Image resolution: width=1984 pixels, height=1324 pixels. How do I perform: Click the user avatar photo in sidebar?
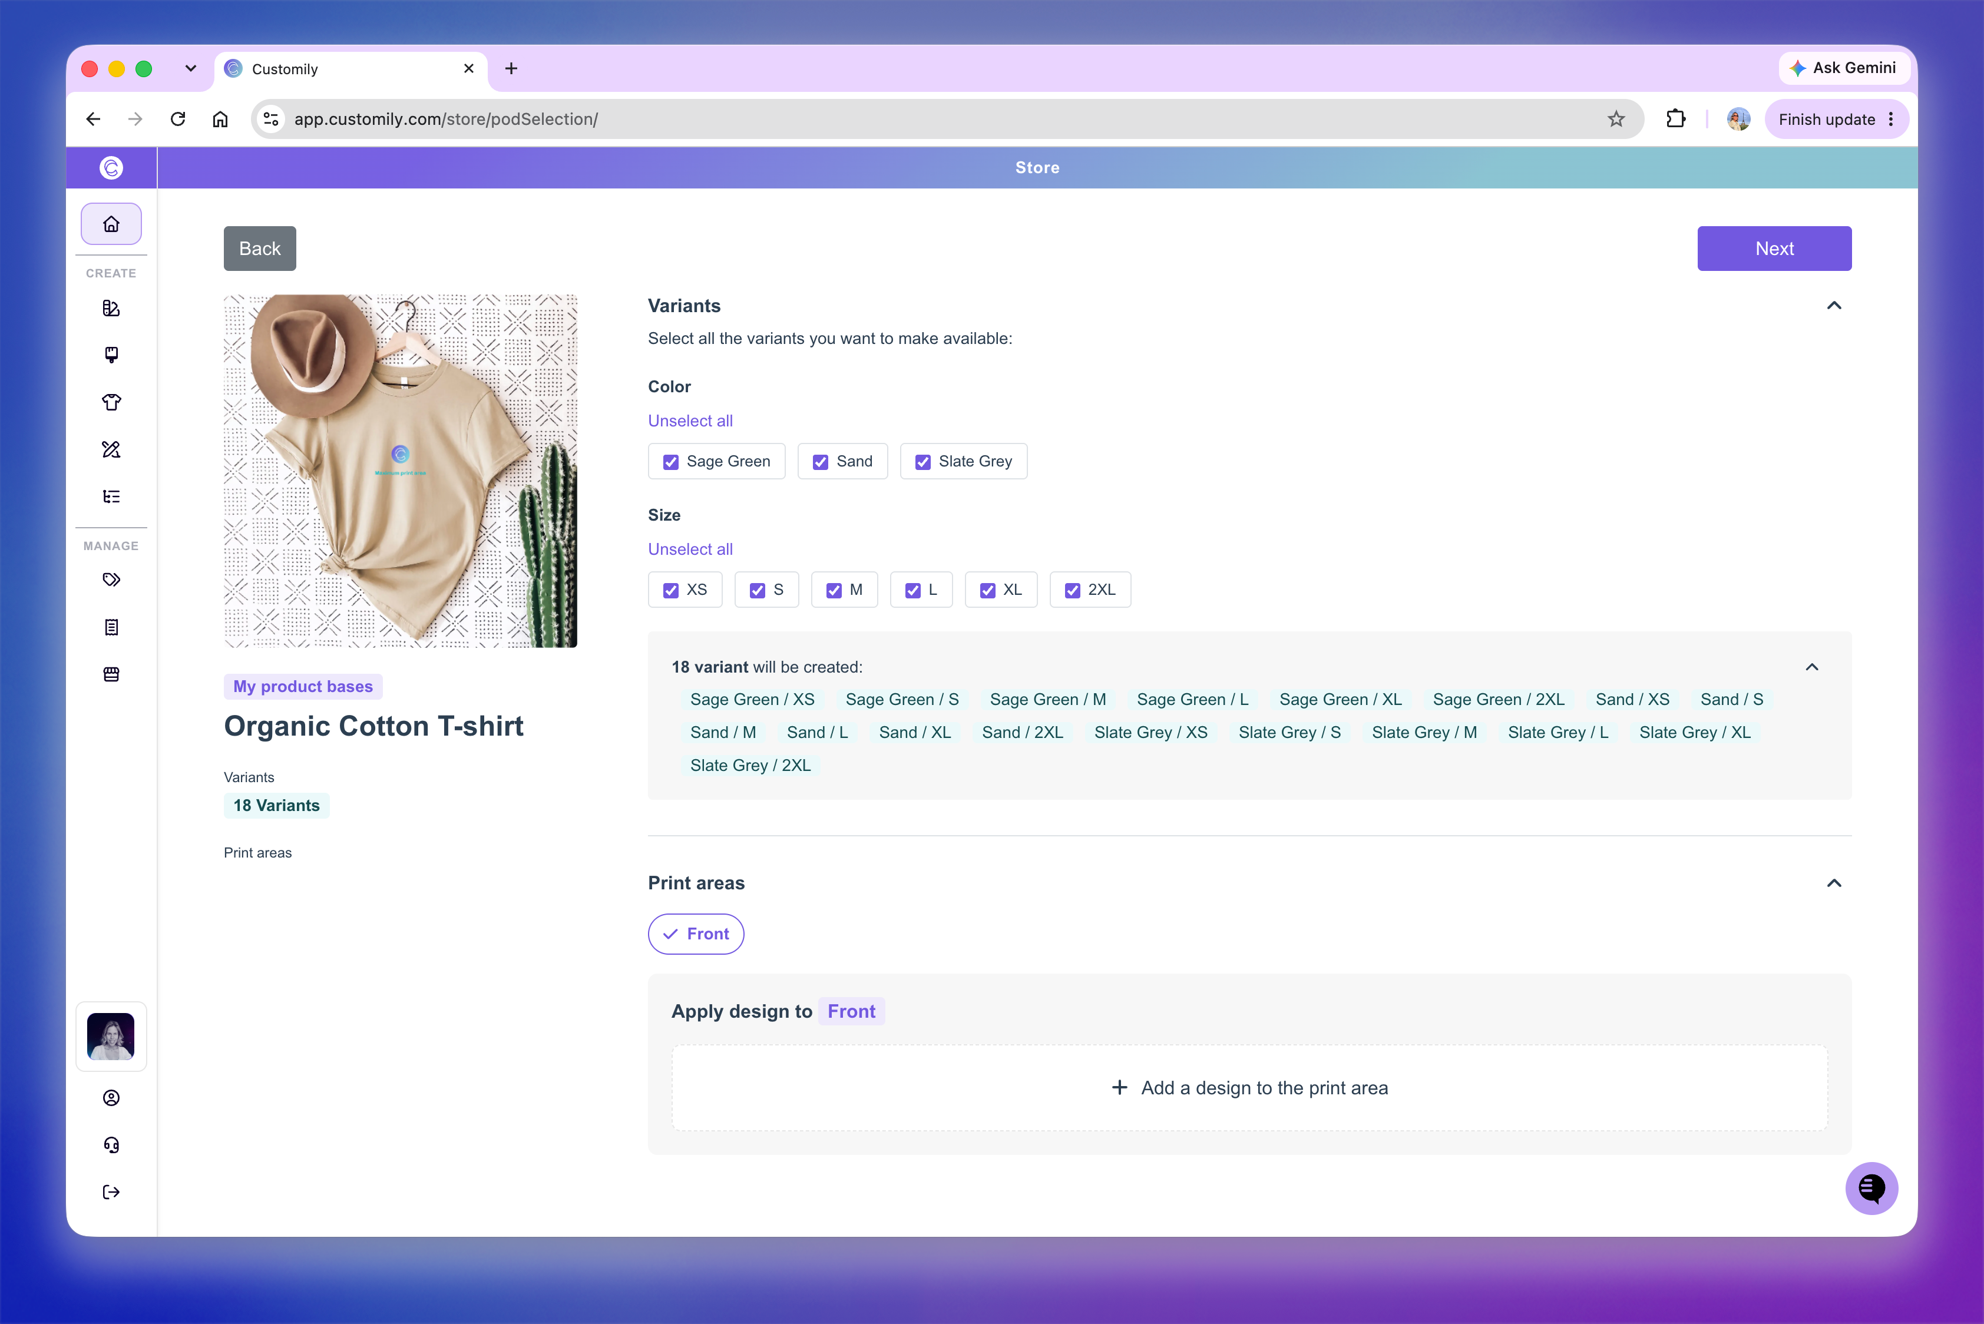[111, 1036]
